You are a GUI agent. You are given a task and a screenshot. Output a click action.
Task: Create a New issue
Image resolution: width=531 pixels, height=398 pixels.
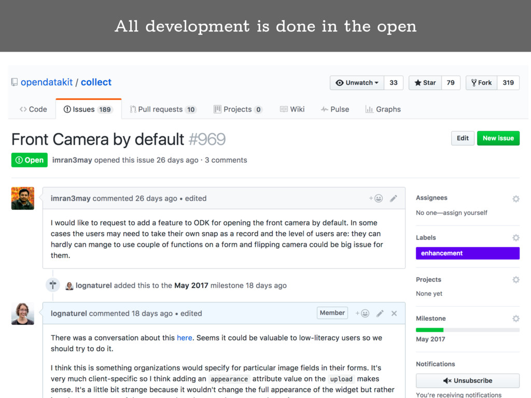498,138
